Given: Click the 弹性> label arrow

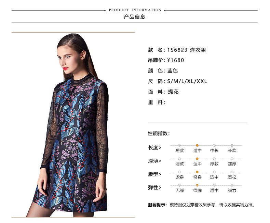Looking at the screenshot, I should 160,188.
